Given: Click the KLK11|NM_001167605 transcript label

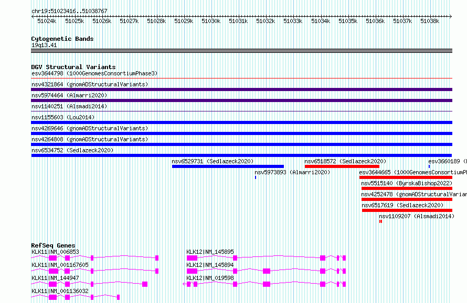Looking at the screenshot, I should coord(60,265).
